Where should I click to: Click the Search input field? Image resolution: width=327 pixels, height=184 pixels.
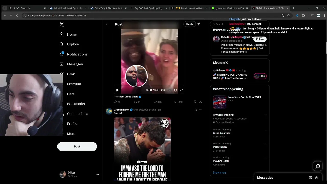(240, 24)
